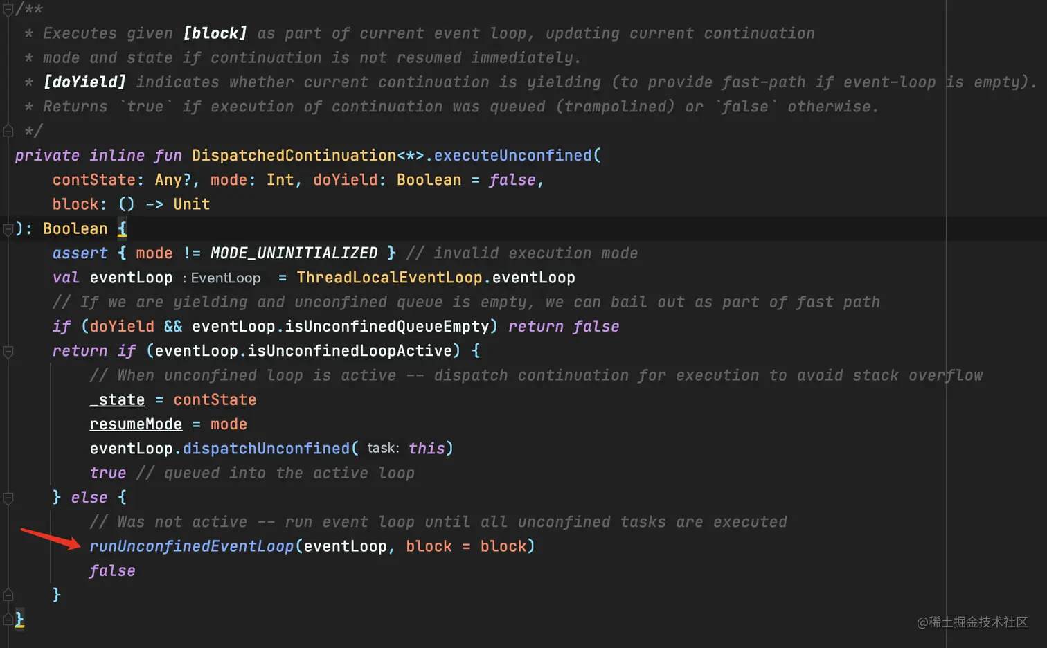Click the opening brace after Boolean

[122, 228]
